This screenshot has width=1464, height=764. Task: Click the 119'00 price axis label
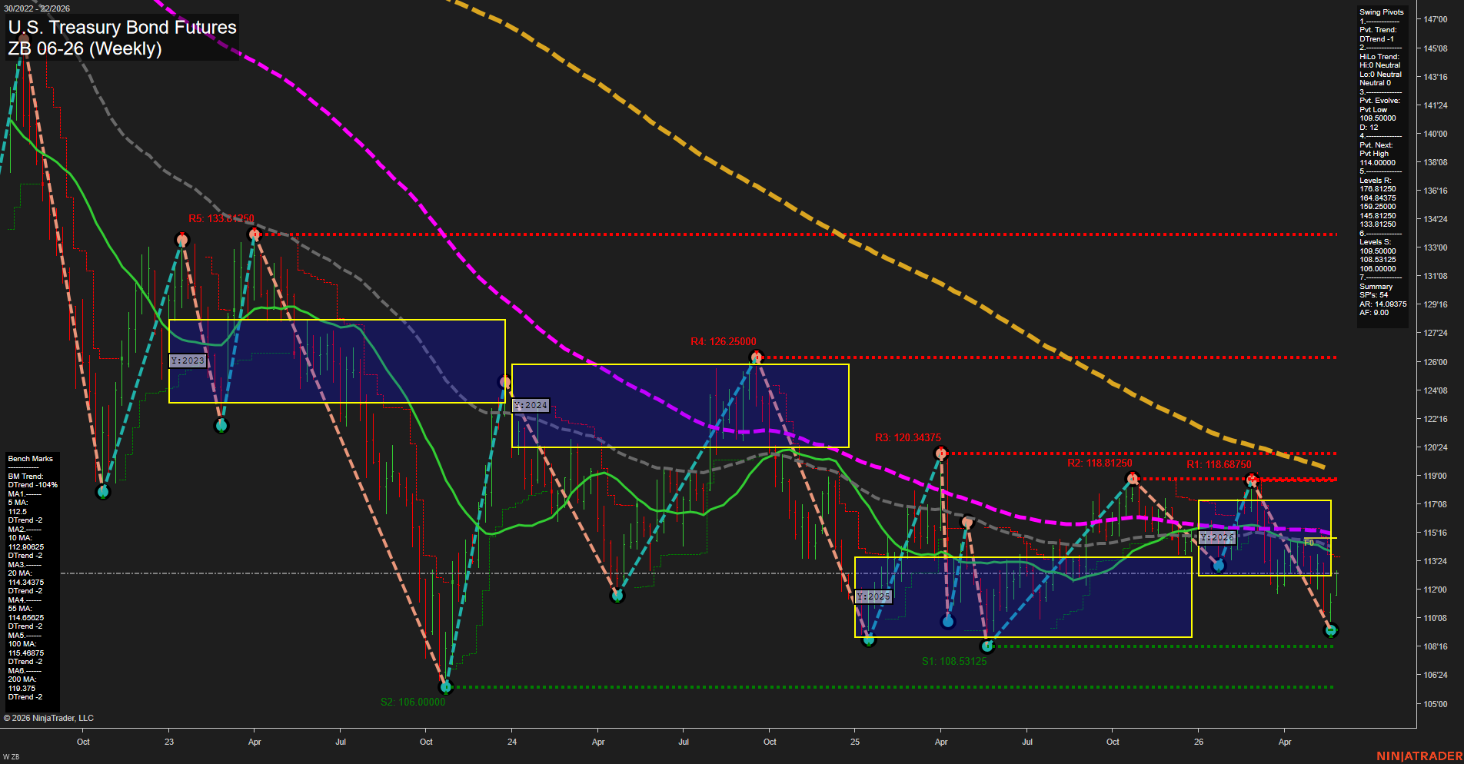(1436, 476)
